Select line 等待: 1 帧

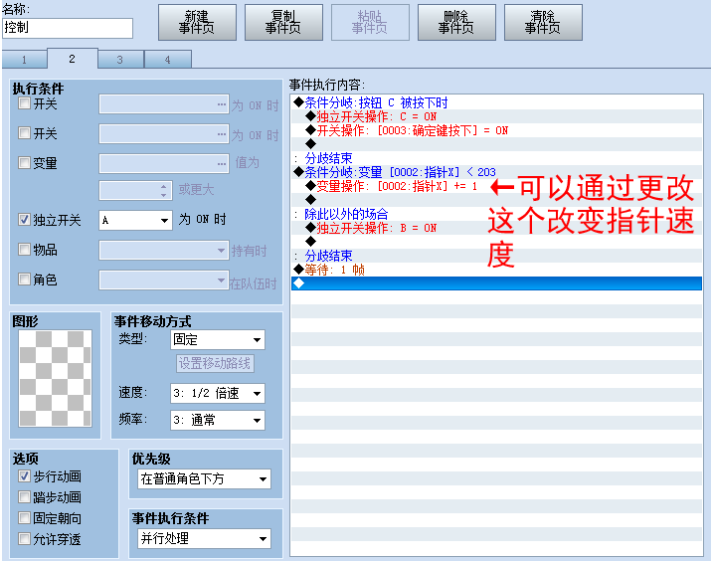pyautogui.click(x=496, y=270)
